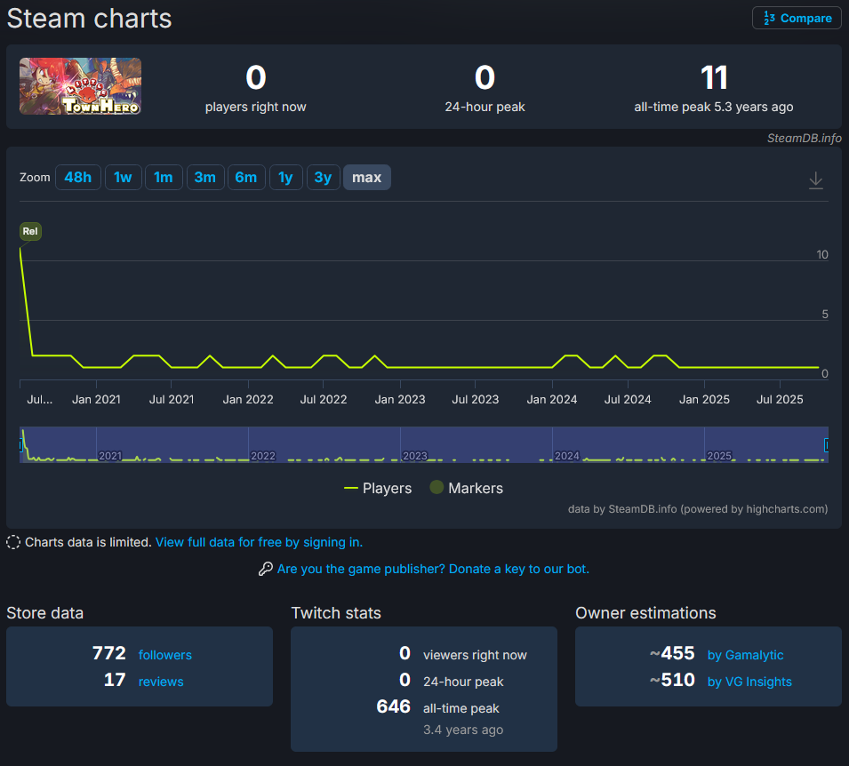Click the Twitch all-time peak value 646
Viewport: 849px width, 766px height.
point(394,706)
